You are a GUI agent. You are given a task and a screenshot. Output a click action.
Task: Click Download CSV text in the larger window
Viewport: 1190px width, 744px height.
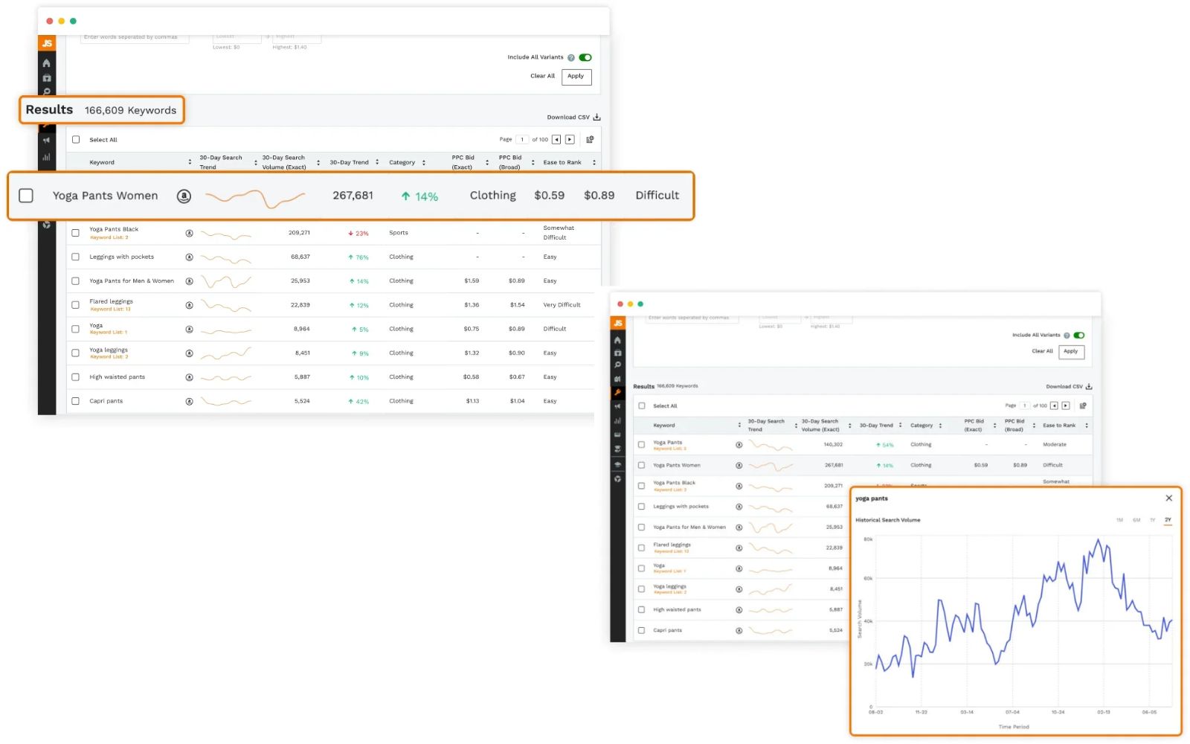568,117
